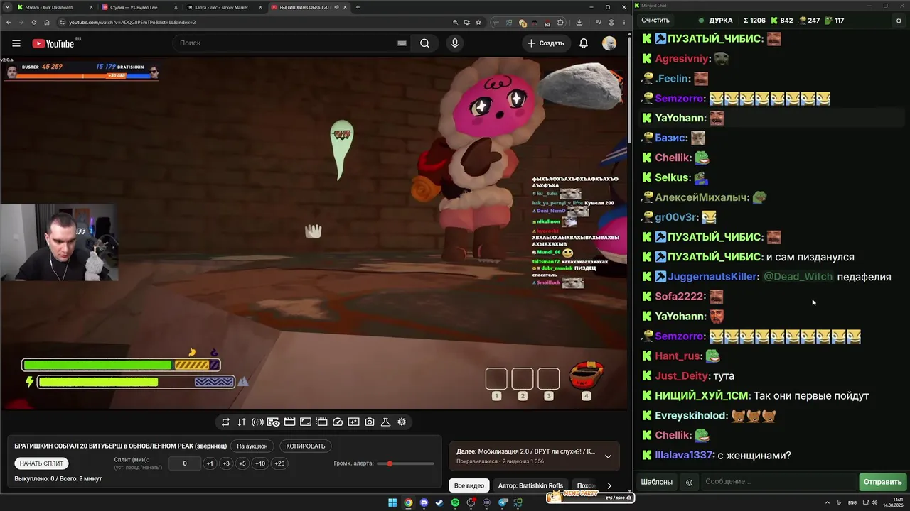Open the Merged Chat settings gear
The image size is (910, 511).
pos(899,21)
